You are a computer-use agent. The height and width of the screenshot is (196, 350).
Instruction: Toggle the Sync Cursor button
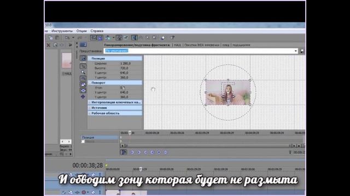tap(123, 152)
